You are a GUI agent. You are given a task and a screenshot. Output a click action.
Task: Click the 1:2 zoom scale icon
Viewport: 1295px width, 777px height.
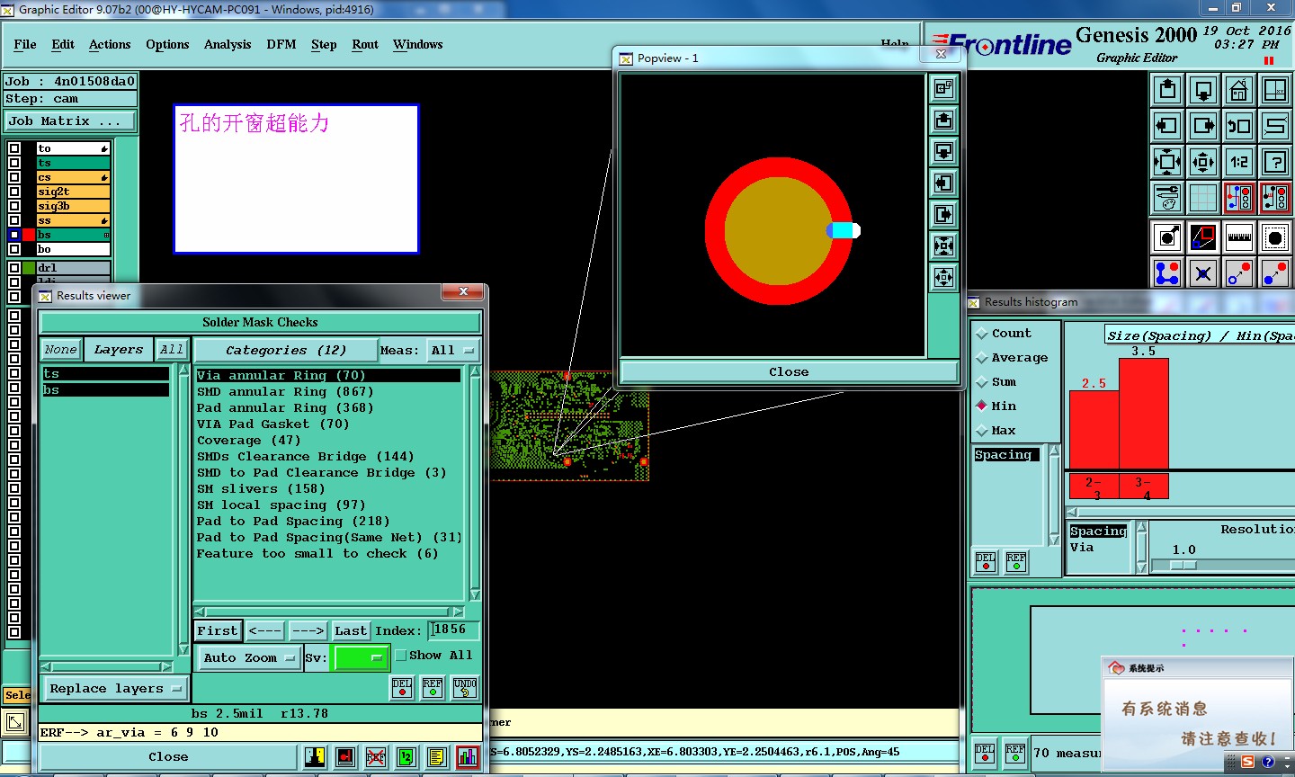click(1239, 162)
